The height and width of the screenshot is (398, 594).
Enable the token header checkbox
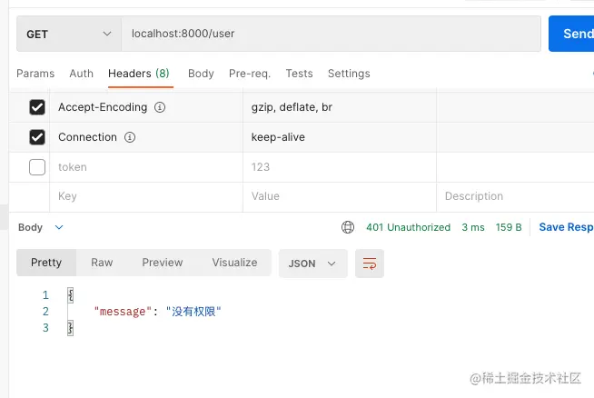[37, 167]
